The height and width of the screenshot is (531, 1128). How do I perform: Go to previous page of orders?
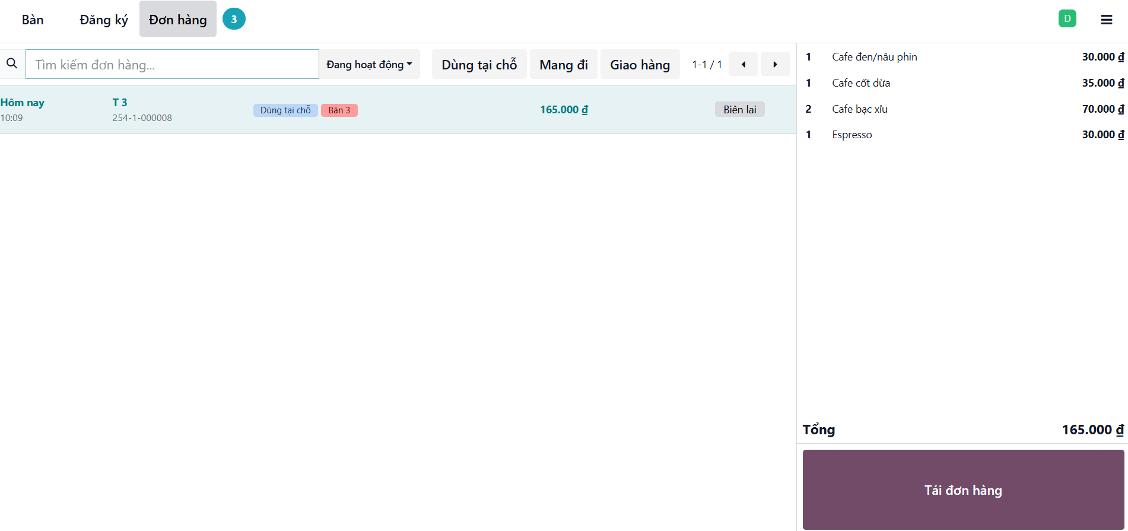pyautogui.click(x=743, y=65)
